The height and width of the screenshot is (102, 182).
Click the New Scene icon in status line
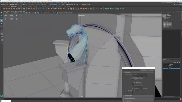(10, 5)
